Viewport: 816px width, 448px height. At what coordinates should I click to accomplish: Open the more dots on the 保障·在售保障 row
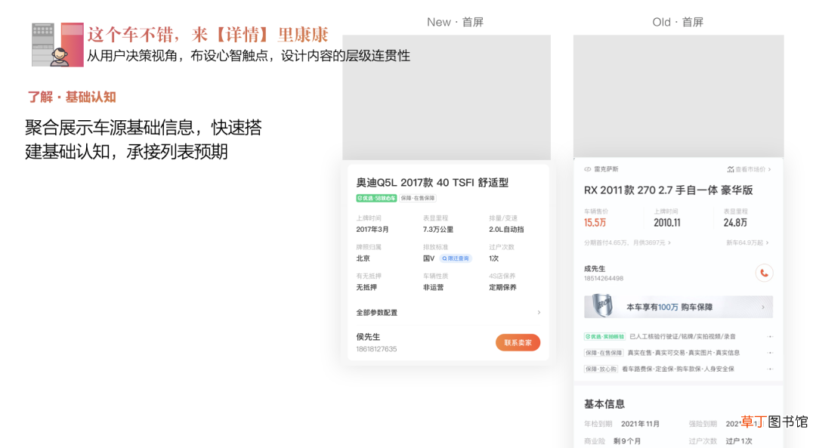[x=770, y=353]
